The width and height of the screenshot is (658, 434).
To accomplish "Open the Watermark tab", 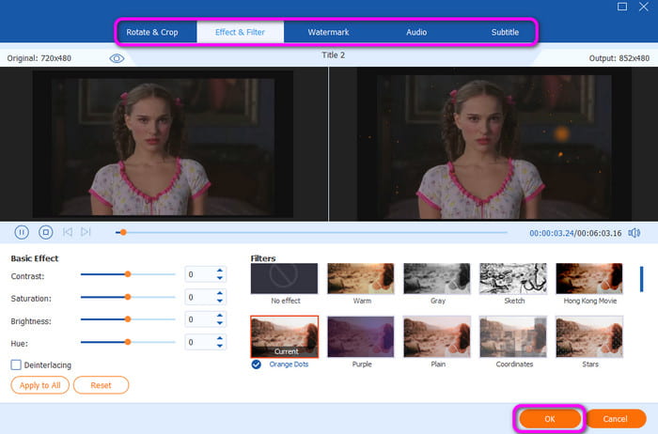I will tap(328, 32).
